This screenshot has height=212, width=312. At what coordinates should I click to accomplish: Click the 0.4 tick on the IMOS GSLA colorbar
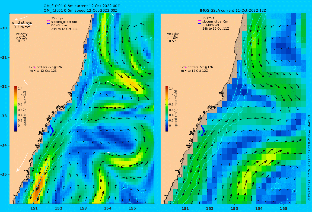tap(171, 115)
